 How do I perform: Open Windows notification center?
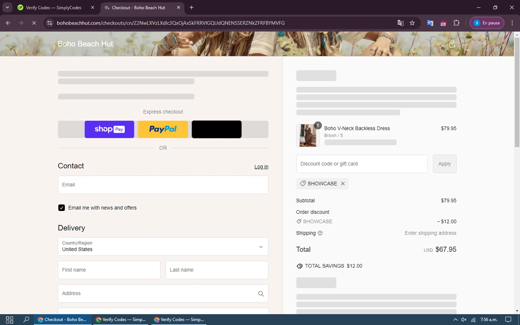pos(508,320)
